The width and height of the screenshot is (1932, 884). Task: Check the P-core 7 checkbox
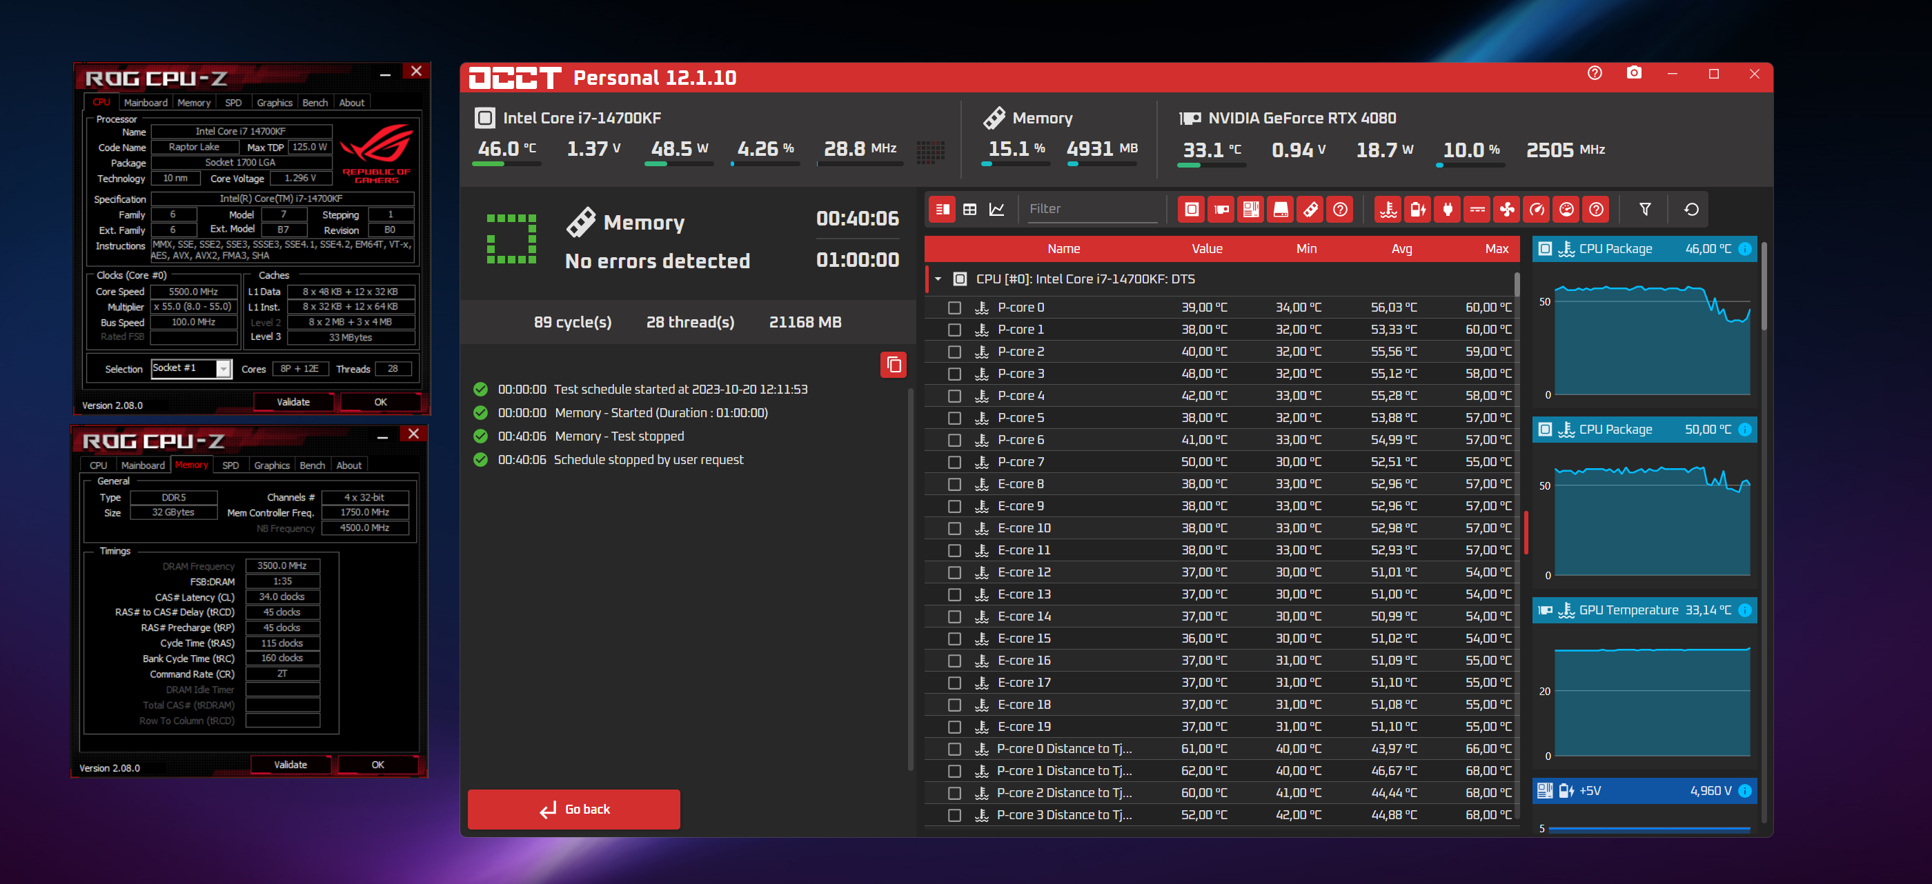(954, 462)
